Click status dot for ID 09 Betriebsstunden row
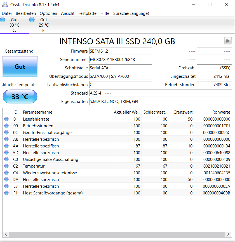 coord(6,126)
